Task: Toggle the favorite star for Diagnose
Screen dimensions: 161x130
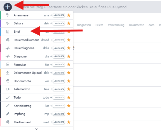Action: point(69,56)
